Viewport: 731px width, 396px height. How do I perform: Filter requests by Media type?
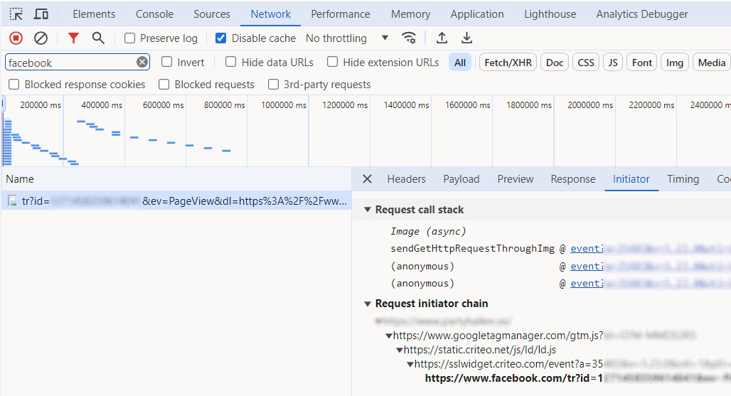(x=712, y=63)
